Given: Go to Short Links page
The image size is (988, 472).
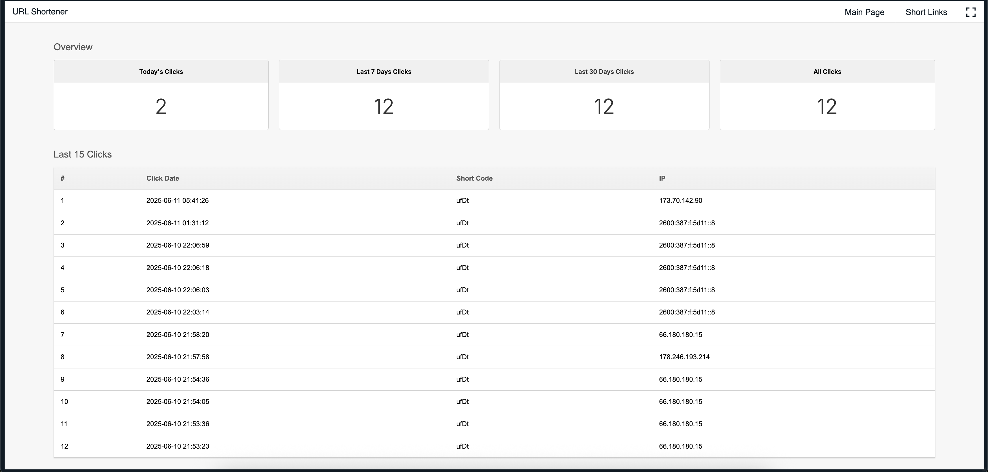Looking at the screenshot, I should point(926,12).
